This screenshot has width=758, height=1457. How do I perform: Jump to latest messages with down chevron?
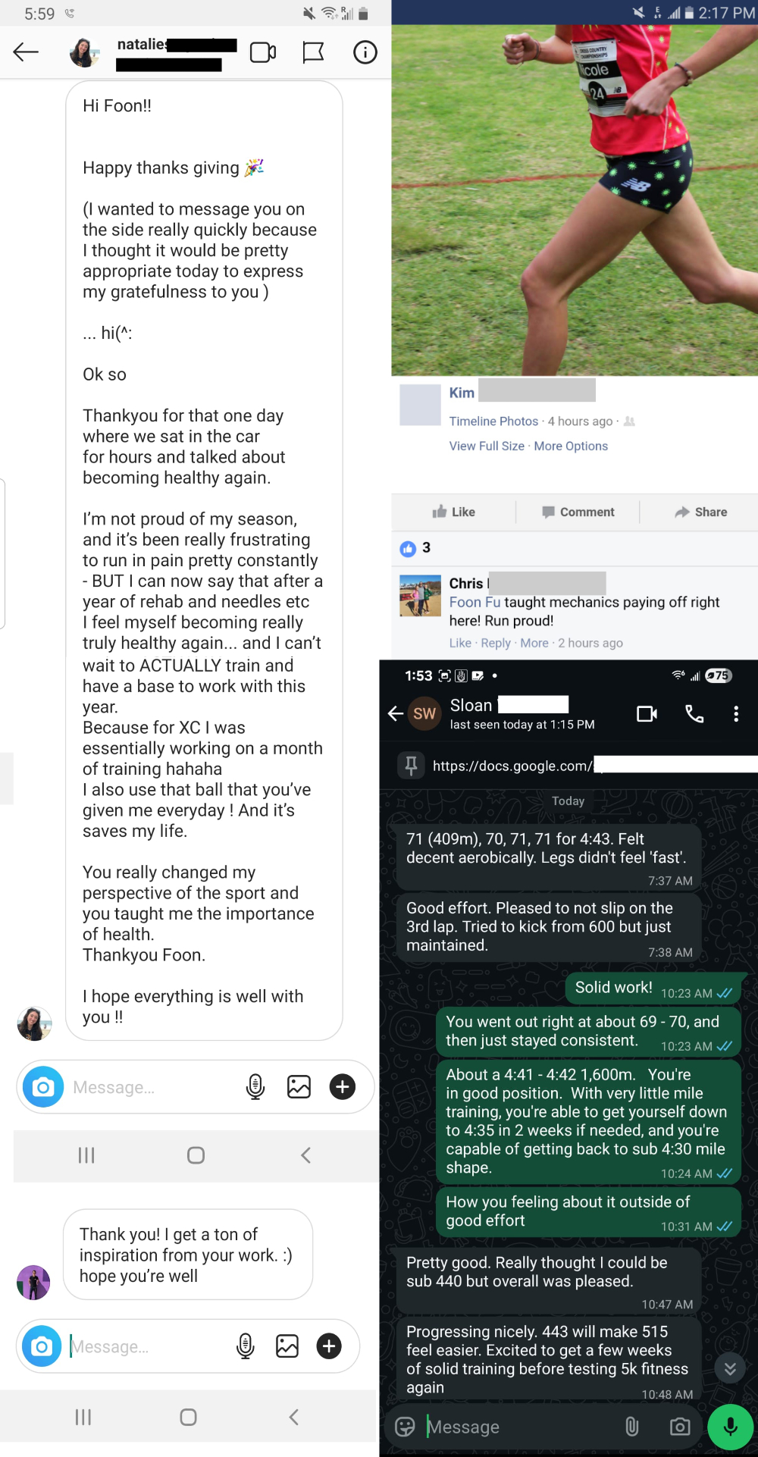click(x=730, y=1368)
